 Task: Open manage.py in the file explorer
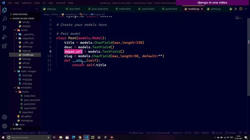click(27, 121)
